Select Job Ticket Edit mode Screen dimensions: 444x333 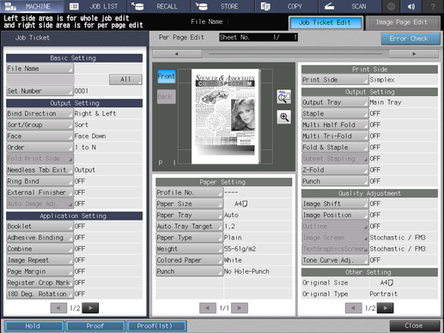point(325,22)
